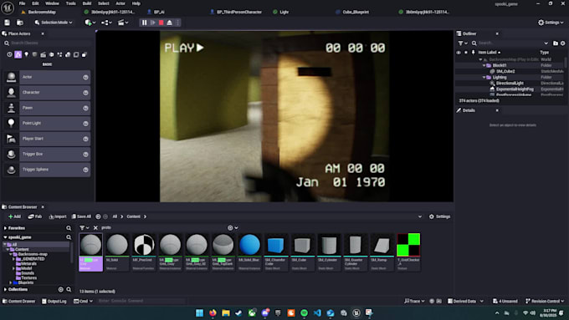Open the Content Browser filter dropdown

[x=85, y=227]
